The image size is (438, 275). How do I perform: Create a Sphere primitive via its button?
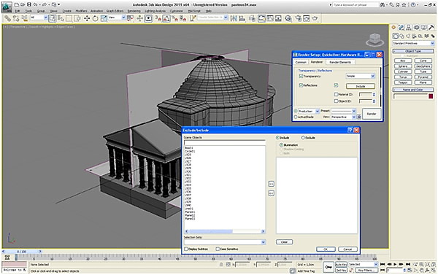pos(403,66)
